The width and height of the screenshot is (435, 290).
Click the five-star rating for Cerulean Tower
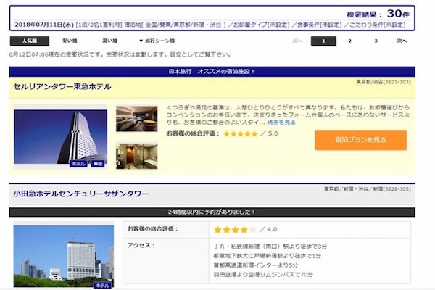point(241,134)
